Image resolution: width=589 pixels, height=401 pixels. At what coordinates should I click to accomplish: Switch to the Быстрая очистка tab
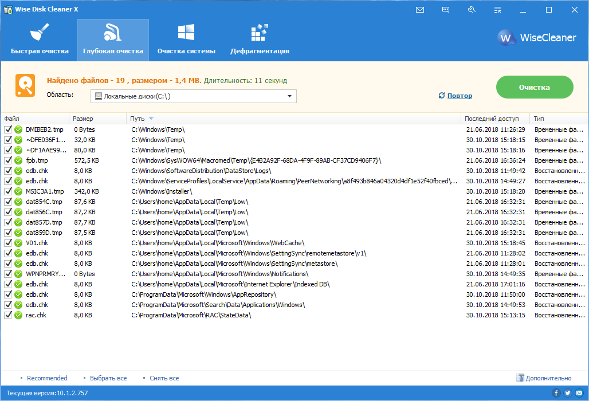(40, 39)
